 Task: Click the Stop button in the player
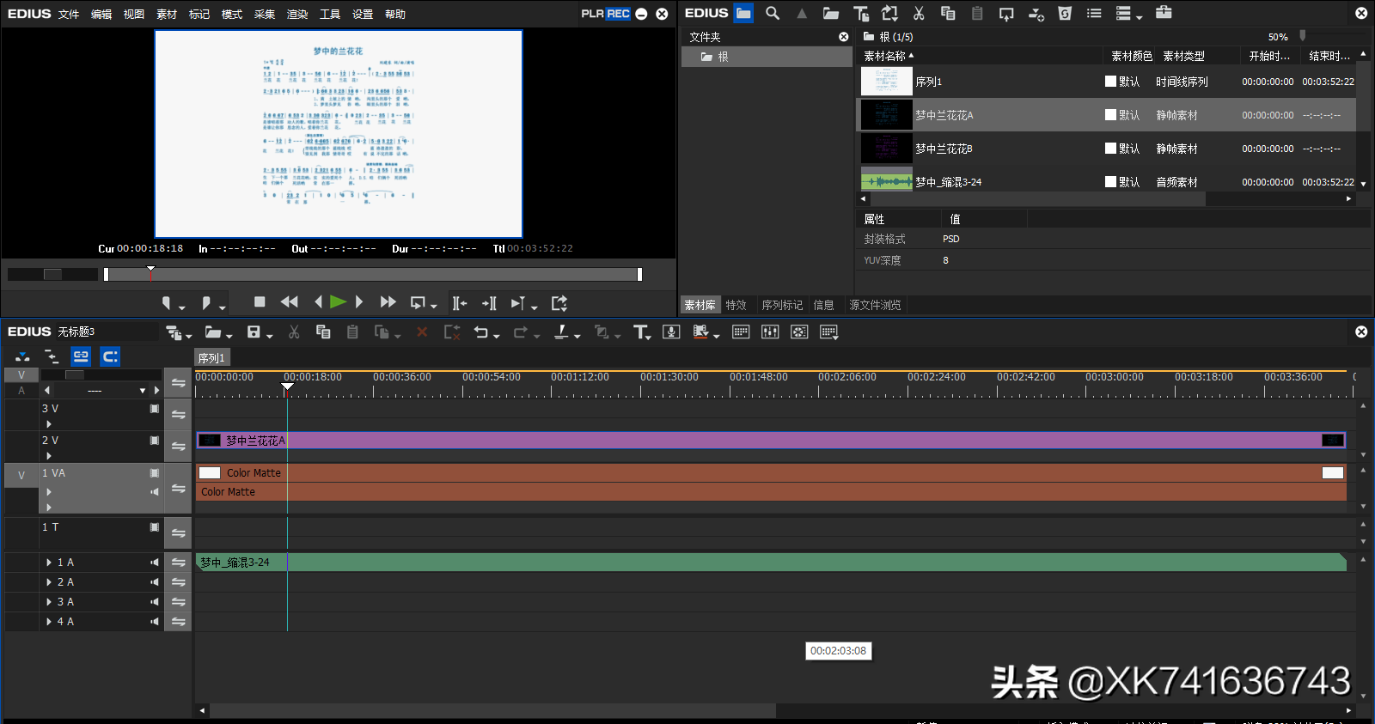[260, 302]
